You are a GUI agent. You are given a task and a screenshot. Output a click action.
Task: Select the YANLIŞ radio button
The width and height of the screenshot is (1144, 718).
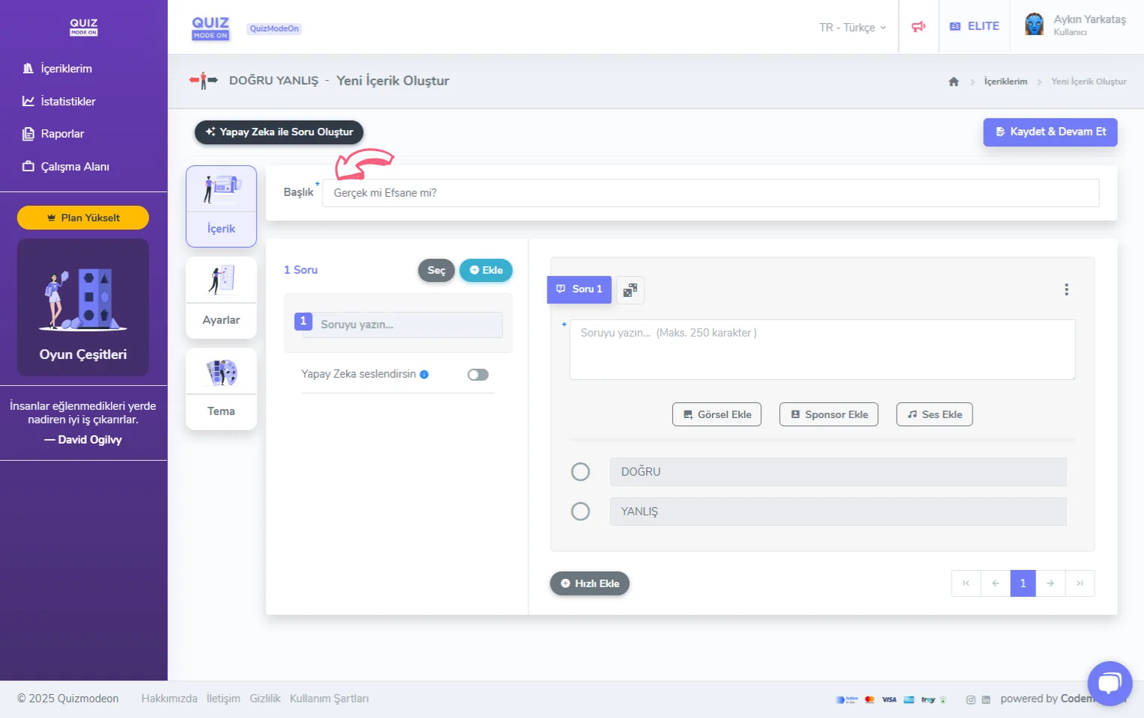click(x=580, y=512)
